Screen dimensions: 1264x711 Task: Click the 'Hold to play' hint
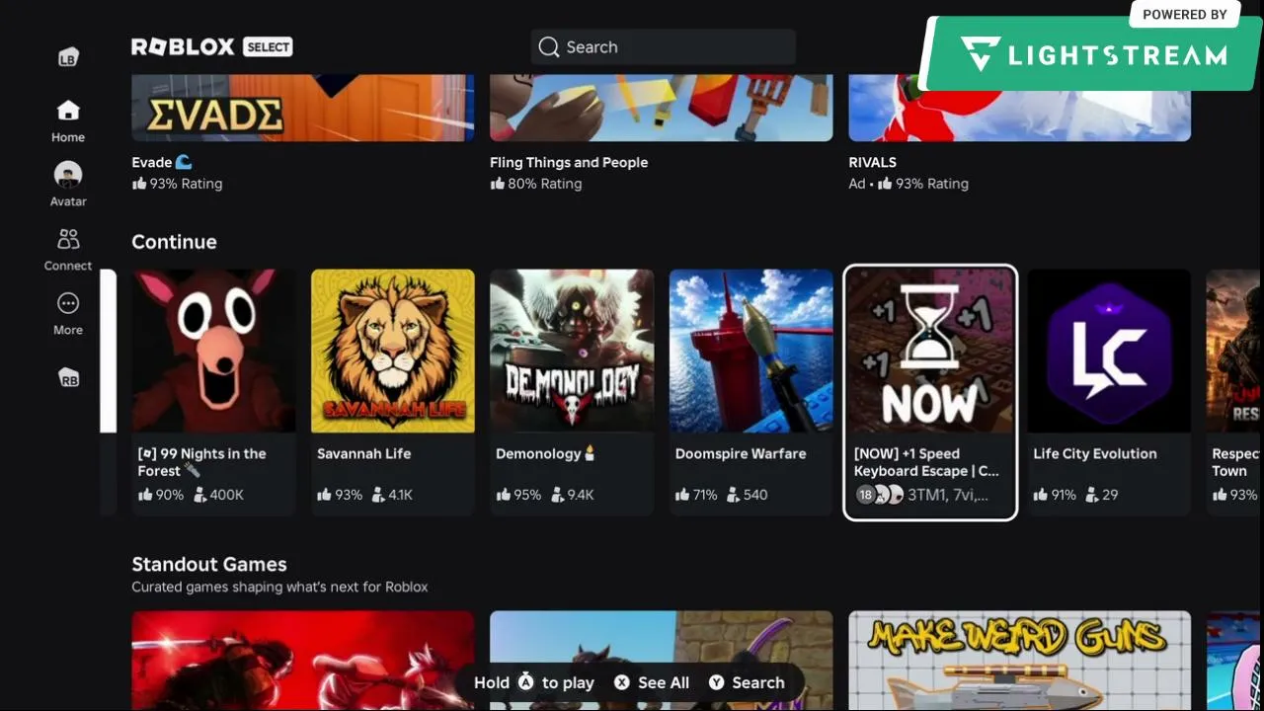[534, 682]
